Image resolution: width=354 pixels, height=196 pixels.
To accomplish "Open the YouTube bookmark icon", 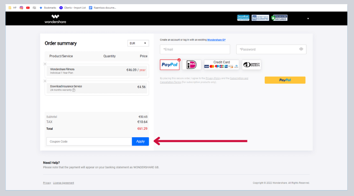I will (x=28, y=8).
